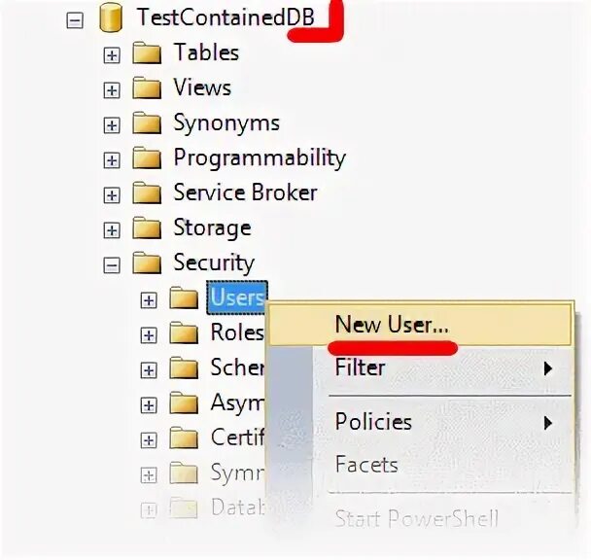Select Facets in the context menu
591x560 pixels.
point(366,465)
